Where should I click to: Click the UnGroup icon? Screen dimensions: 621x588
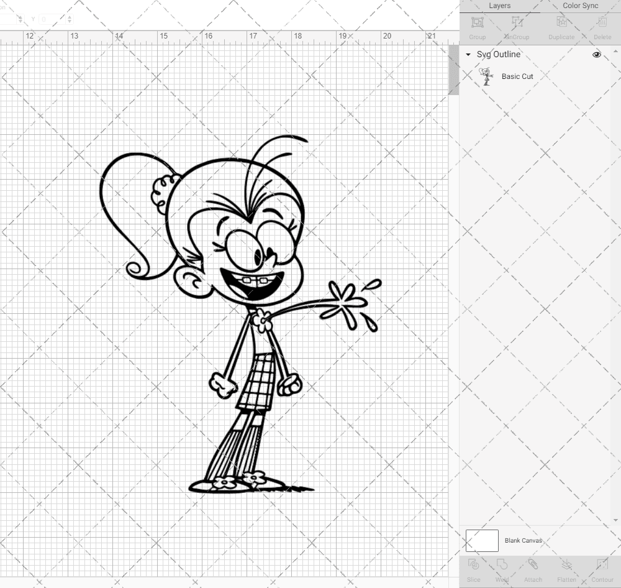(517, 22)
